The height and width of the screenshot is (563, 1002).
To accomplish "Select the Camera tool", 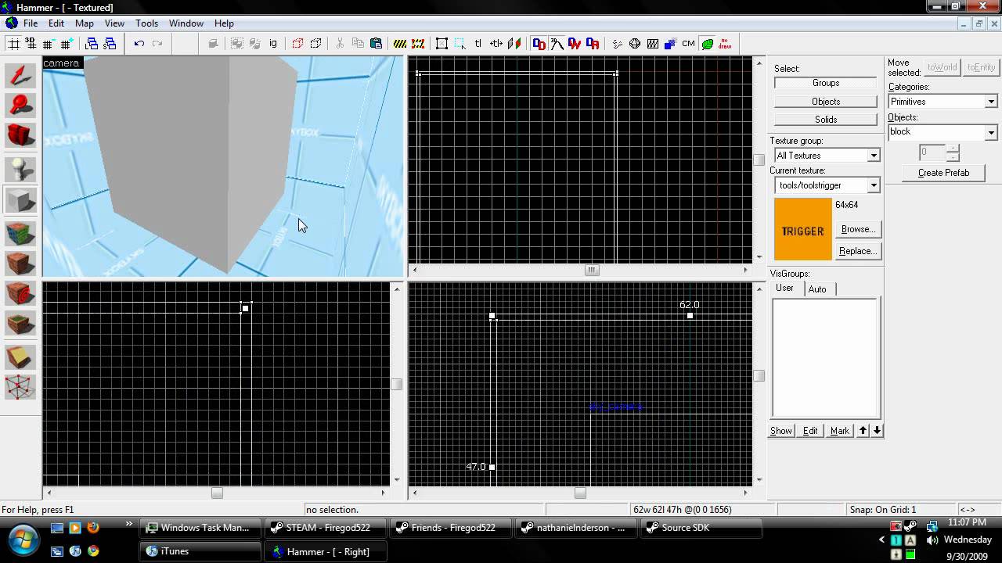I will [x=21, y=135].
